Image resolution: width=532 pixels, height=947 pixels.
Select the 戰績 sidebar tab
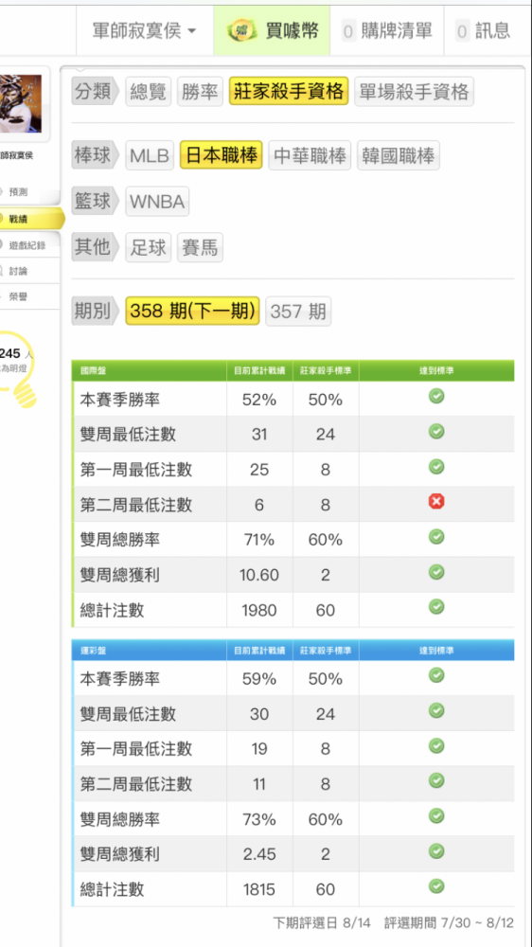30,219
